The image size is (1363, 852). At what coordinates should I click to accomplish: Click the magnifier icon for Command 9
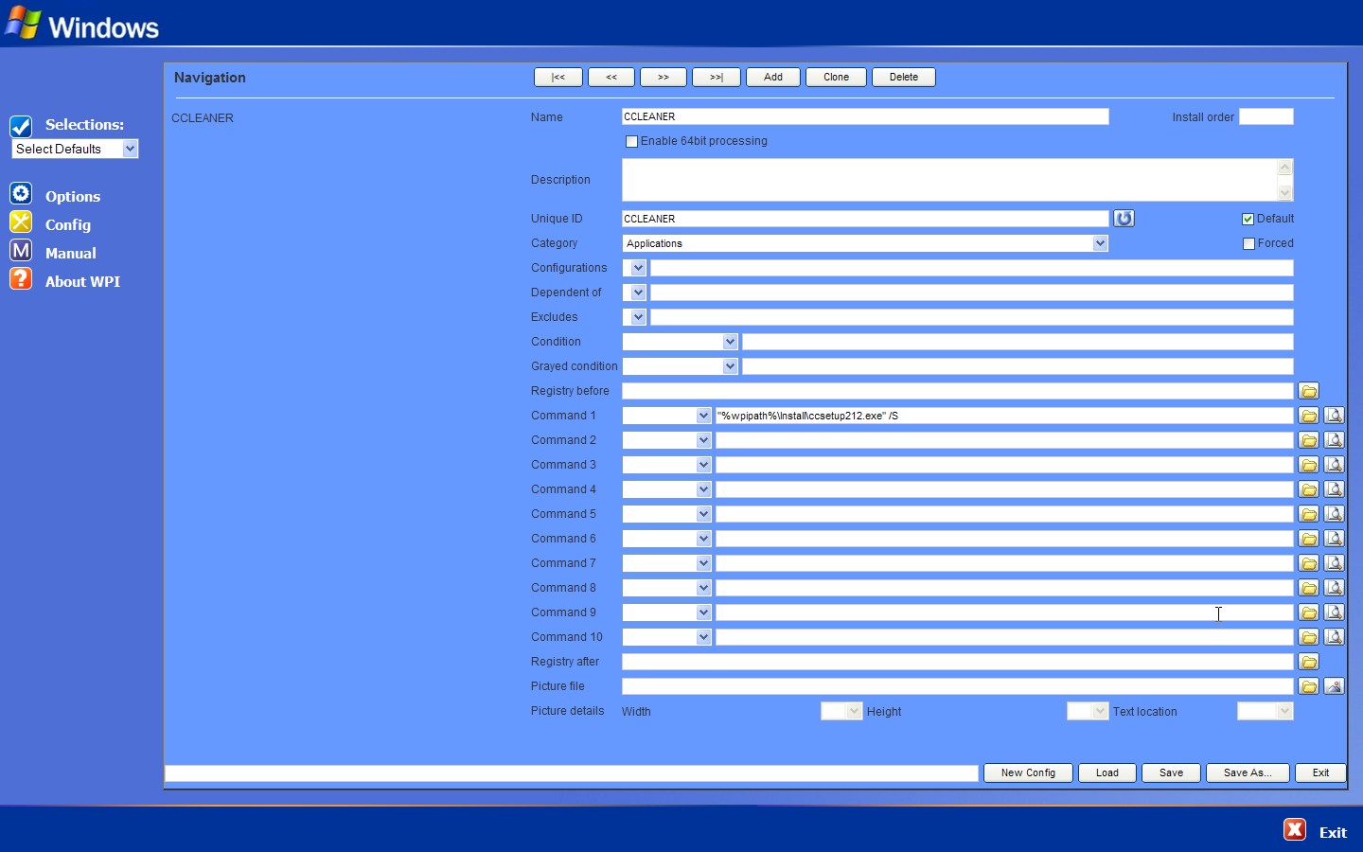(x=1334, y=612)
